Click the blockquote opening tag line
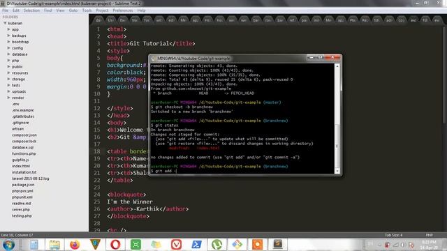The image size is (447, 251). pos(126,195)
